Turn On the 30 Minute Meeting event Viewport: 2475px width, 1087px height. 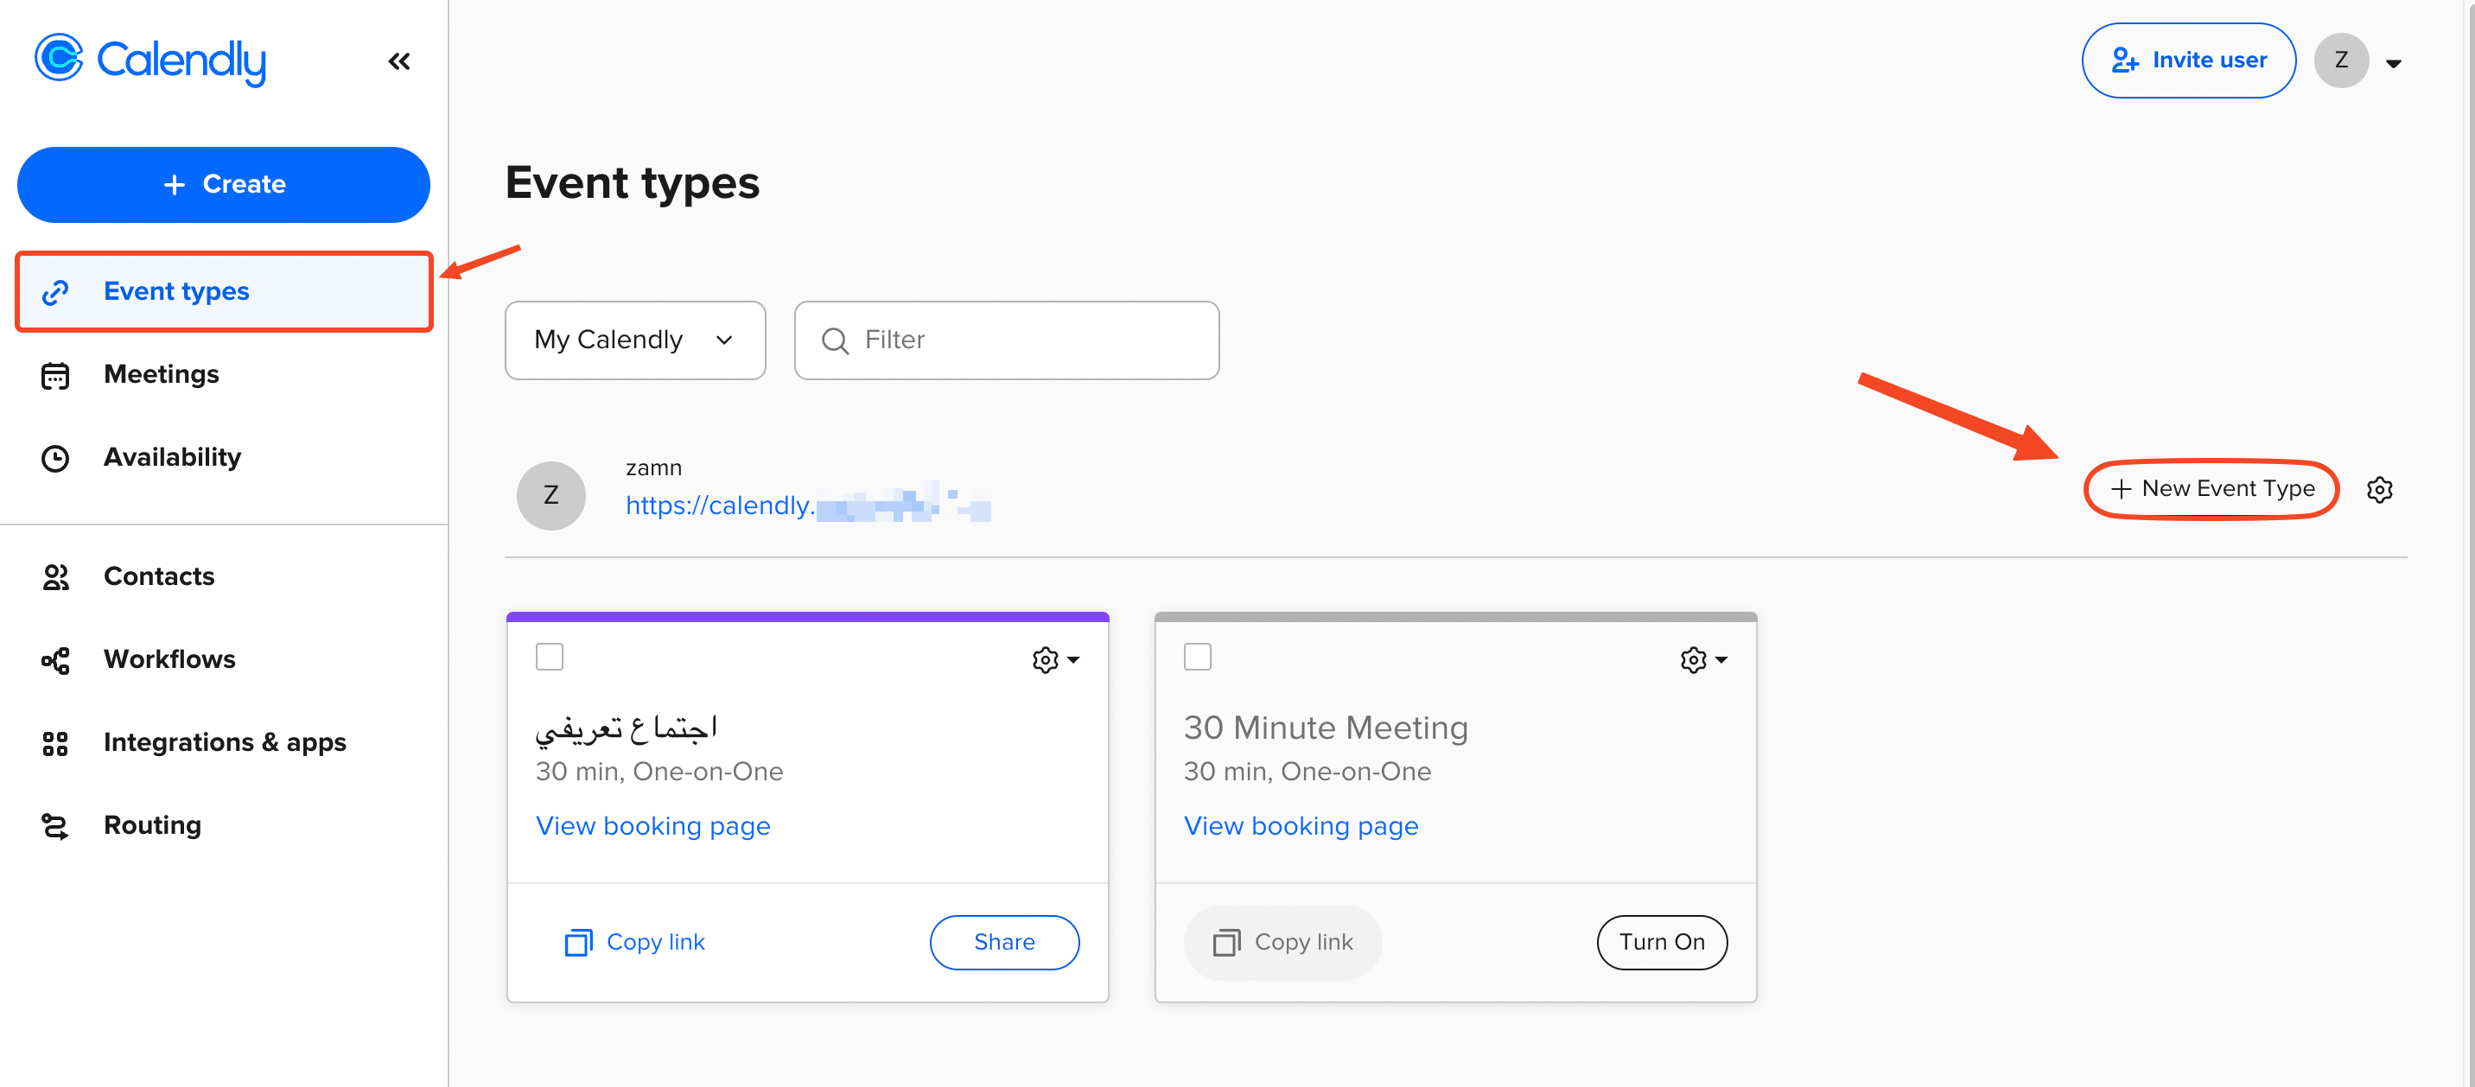pyautogui.click(x=1662, y=942)
